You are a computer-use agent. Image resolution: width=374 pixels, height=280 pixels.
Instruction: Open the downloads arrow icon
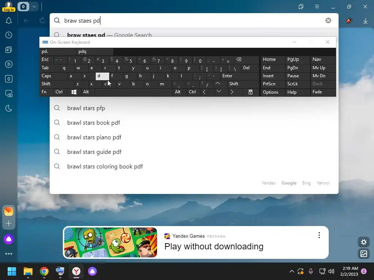click(x=365, y=21)
